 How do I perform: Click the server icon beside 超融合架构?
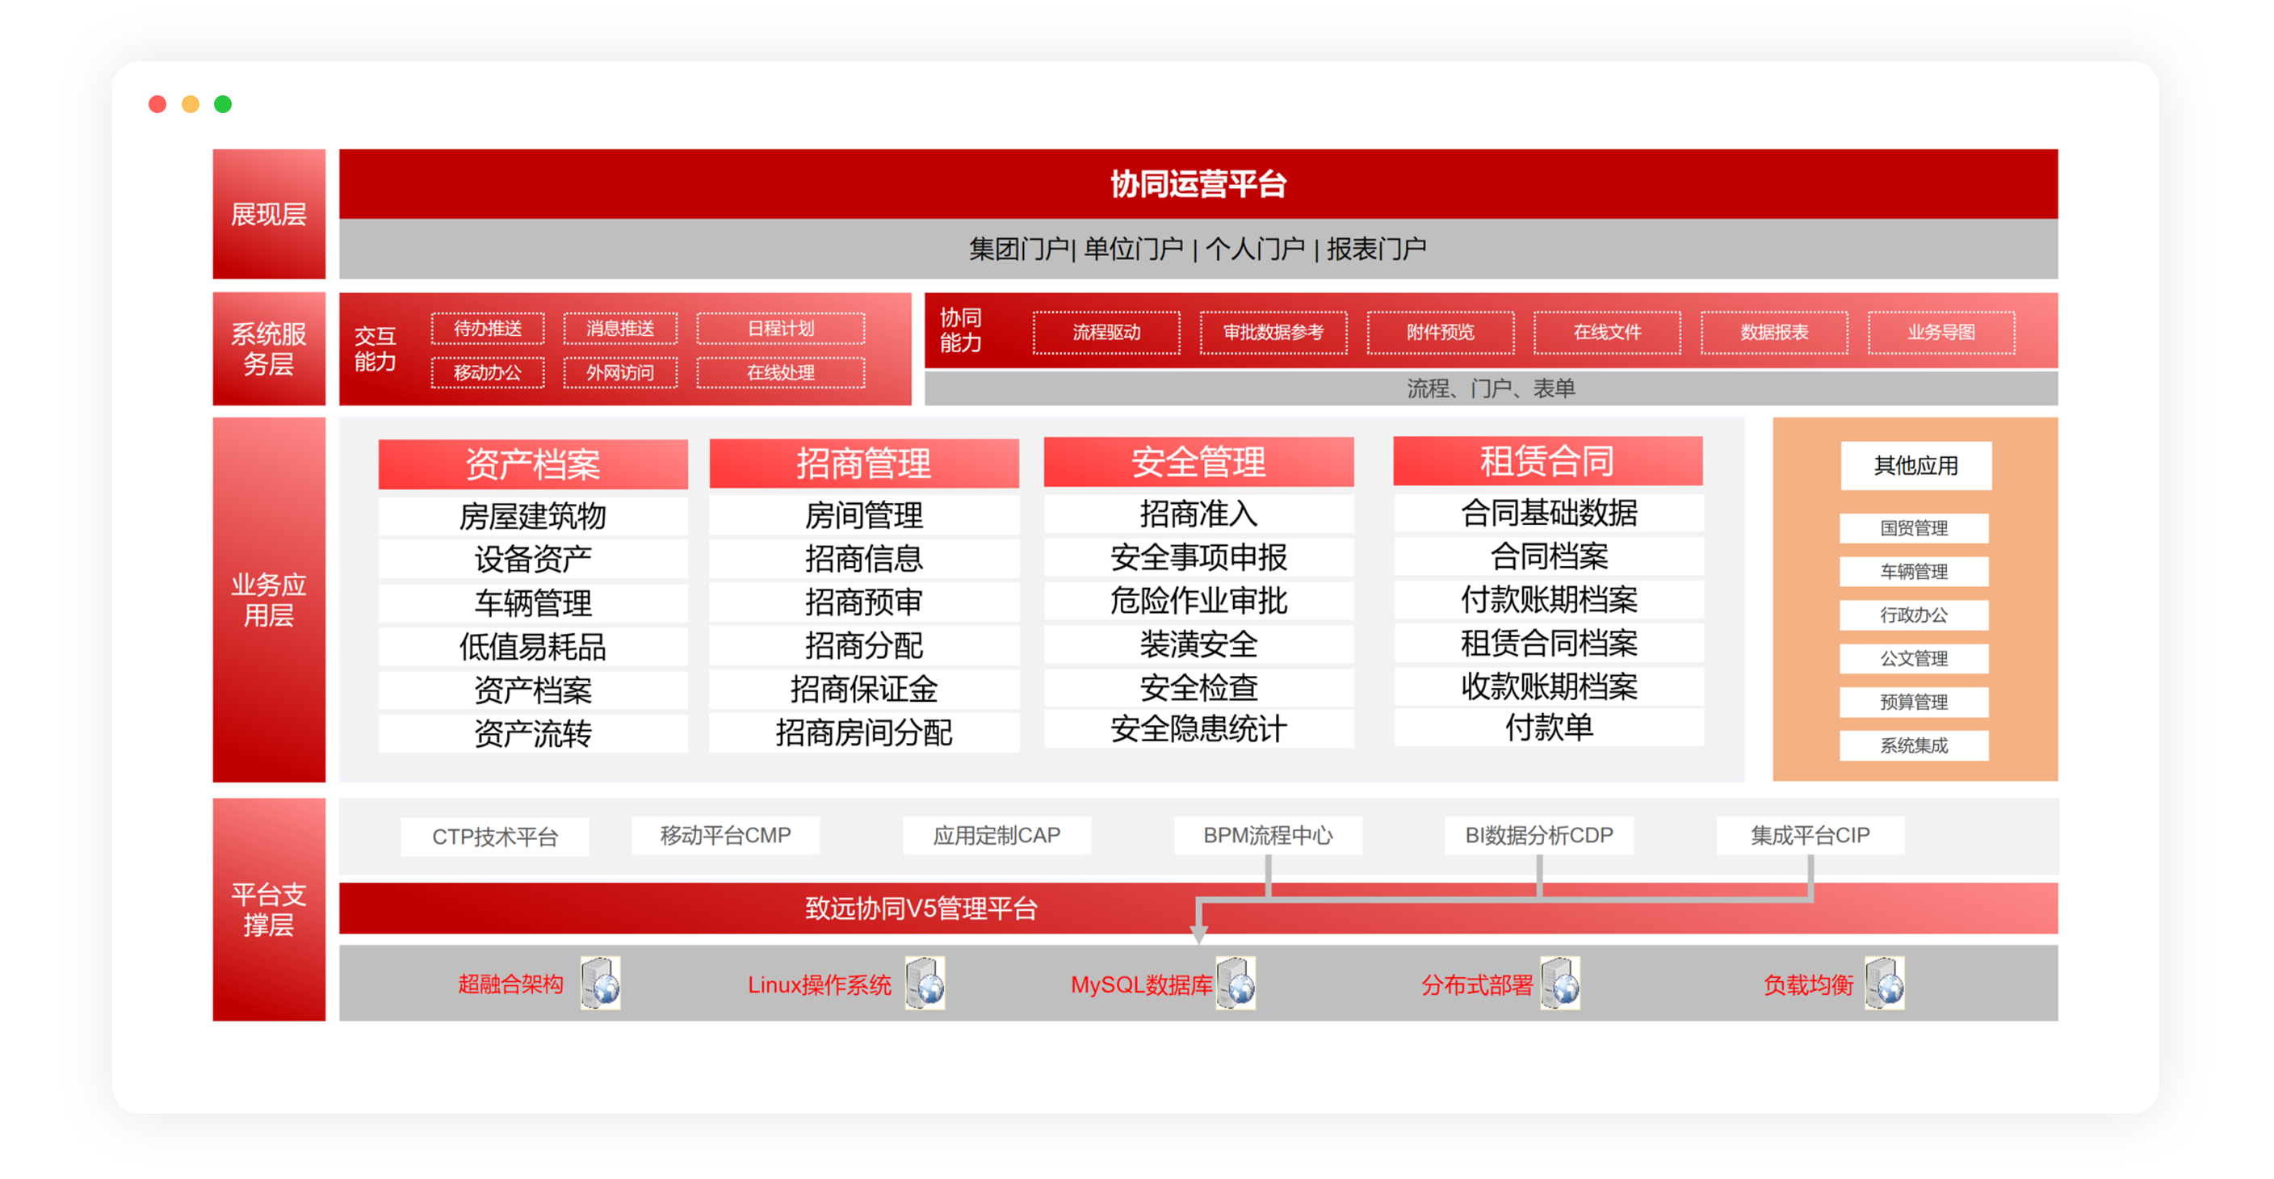pyautogui.click(x=600, y=982)
